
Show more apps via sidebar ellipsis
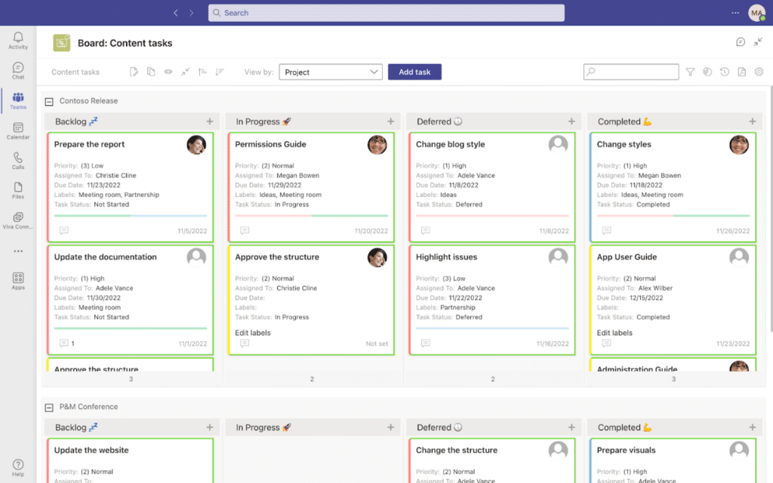(18, 251)
